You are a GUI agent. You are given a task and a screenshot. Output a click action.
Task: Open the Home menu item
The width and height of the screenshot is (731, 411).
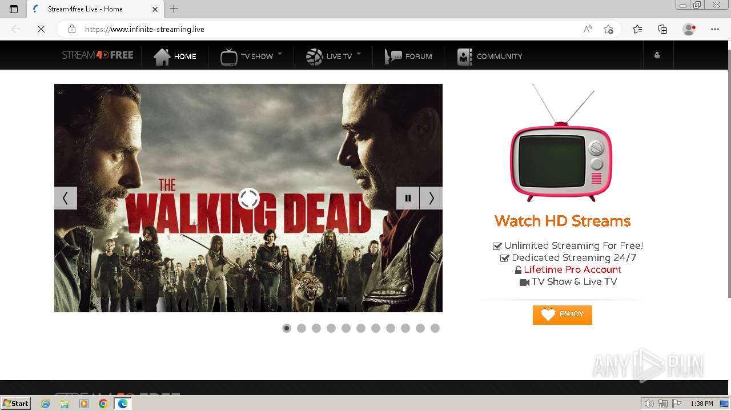(x=175, y=57)
